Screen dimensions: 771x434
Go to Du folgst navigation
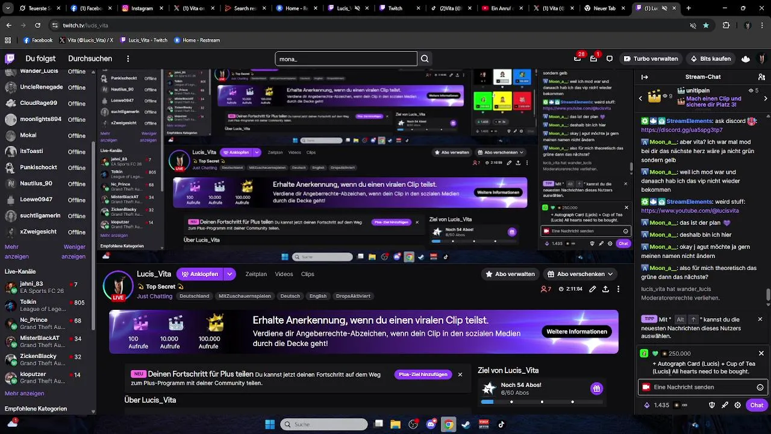(x=40, y=58)
